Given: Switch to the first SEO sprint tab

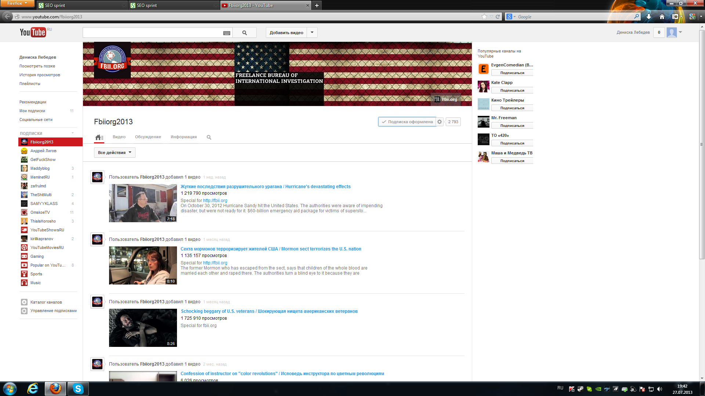Looking at the screenshot, I should tap(82, 5).
